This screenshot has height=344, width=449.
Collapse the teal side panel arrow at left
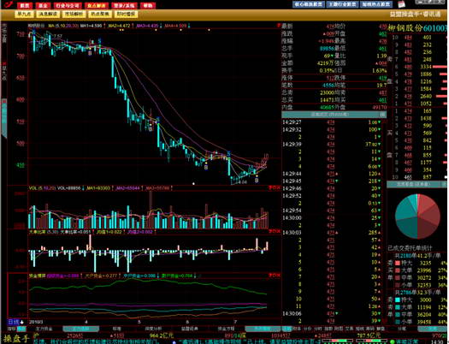pos(4,118)
